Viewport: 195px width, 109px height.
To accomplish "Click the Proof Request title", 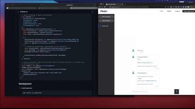I will pyautogui.click(x=142, y=73).
